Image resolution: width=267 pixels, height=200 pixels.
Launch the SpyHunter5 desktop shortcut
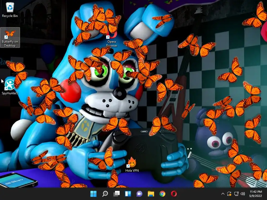pyautogui.click(x=10, y=87)
